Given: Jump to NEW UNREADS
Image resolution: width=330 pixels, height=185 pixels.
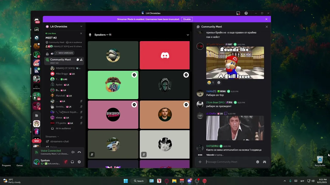Looking at the screenshot, I should click(x=64, y=53).
